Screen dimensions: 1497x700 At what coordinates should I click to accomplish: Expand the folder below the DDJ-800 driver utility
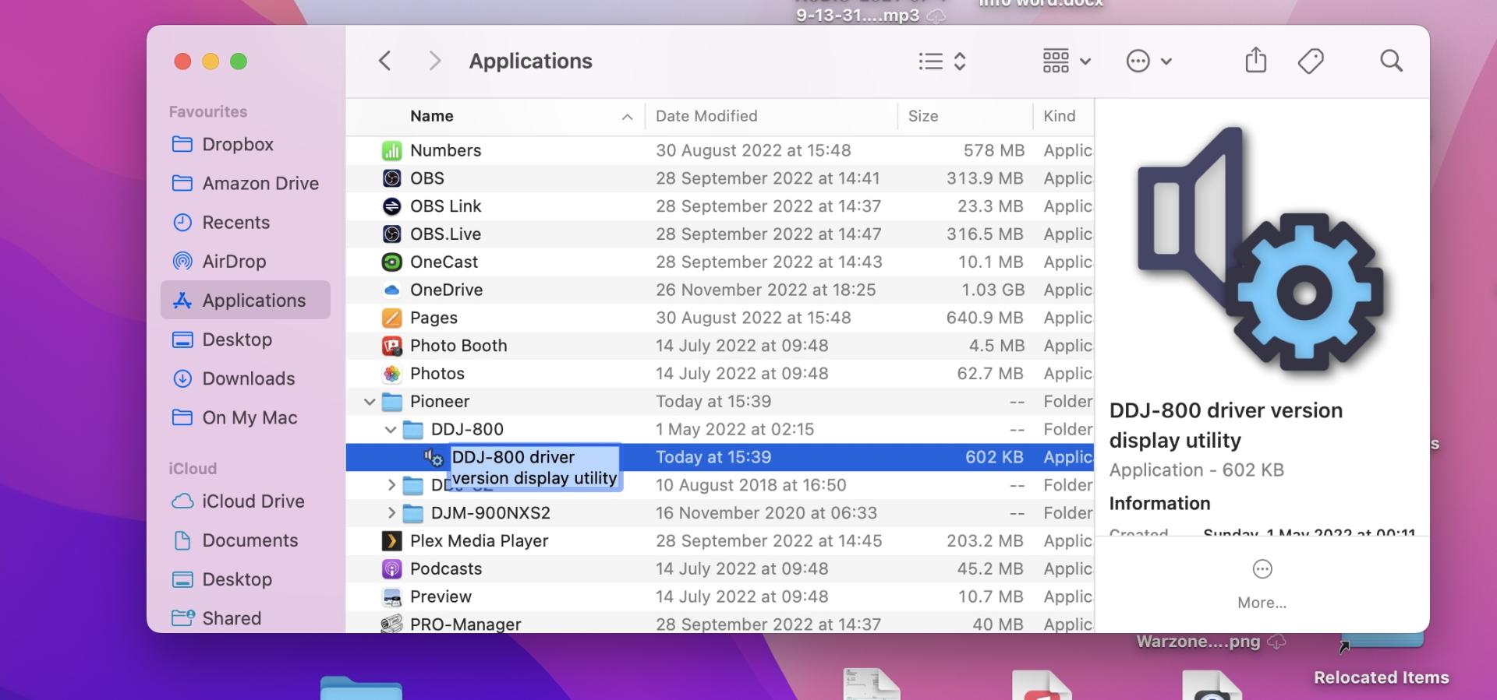391,485
